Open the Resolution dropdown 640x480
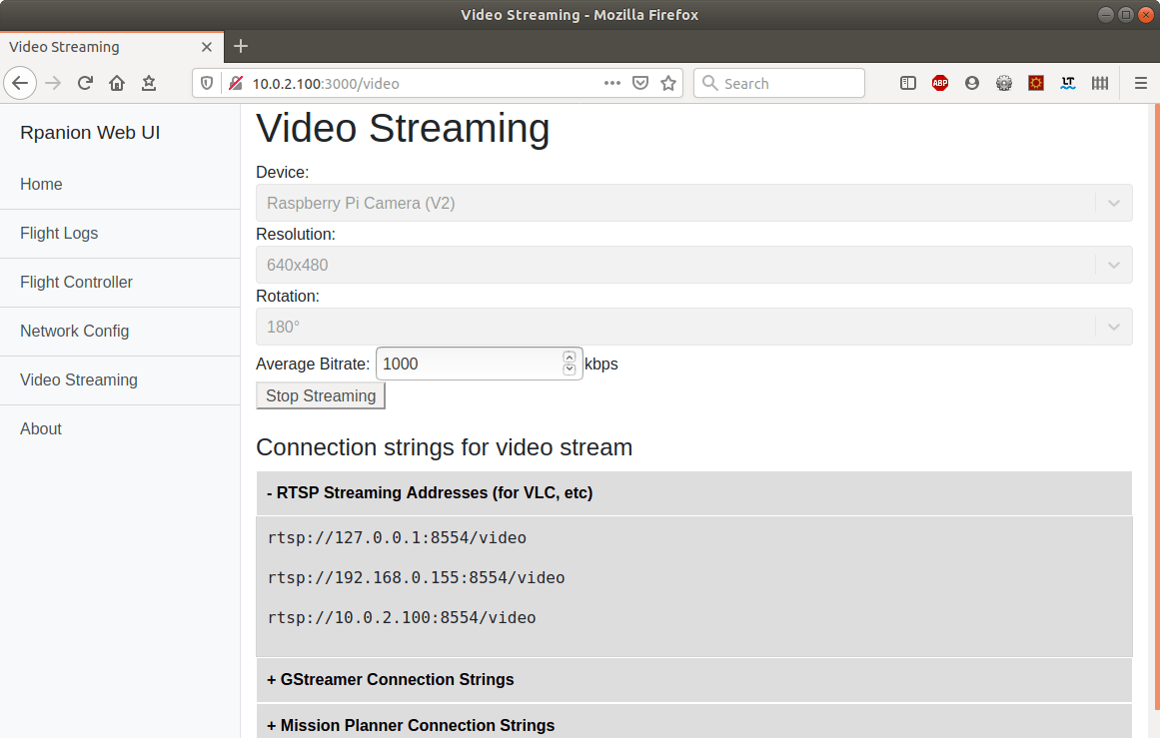 pyautogui.click(x=694, y=265)
